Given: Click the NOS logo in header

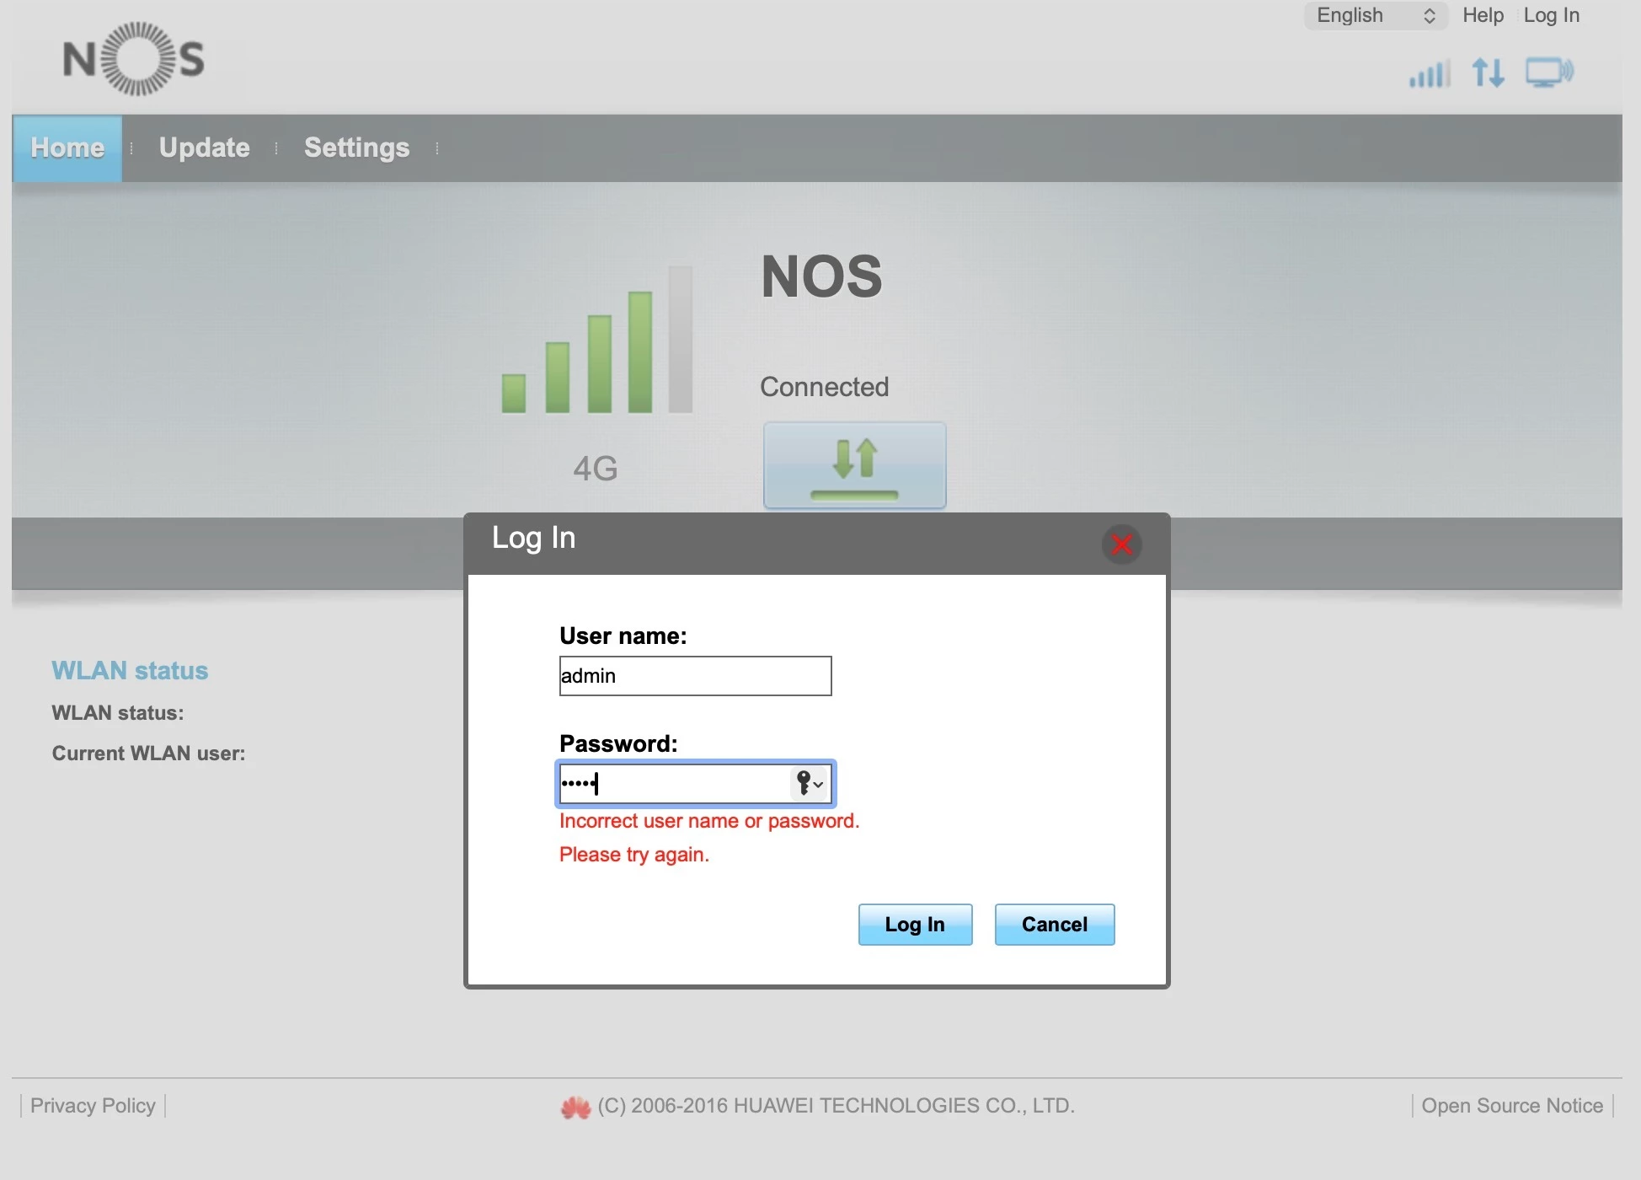Looking at the screenshot, I should click(134, 59).
